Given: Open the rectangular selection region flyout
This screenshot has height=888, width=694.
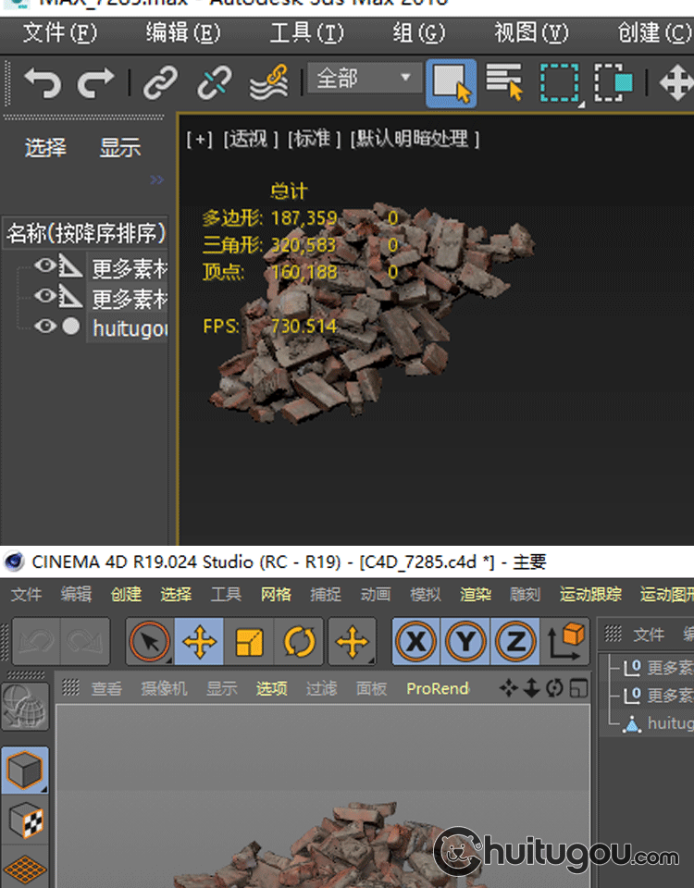Looking at the screenshot, I should click(x=559, y=83).
